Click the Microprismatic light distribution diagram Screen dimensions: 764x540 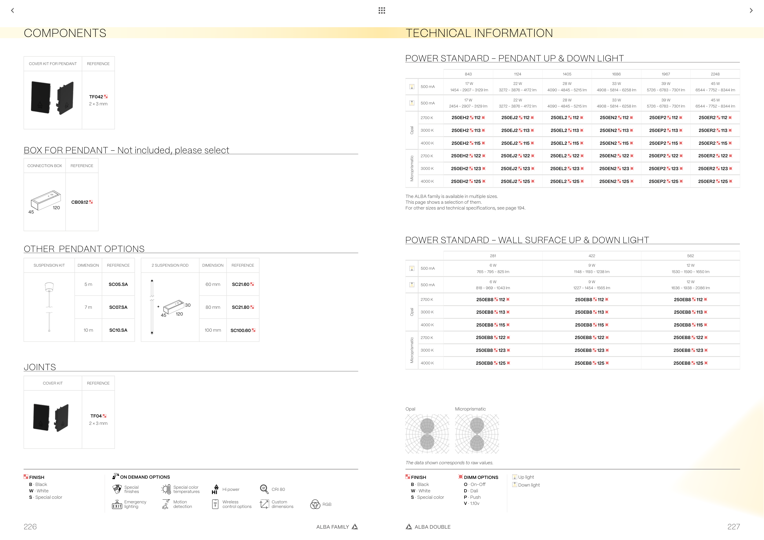pyautogui.click(x=477, y=434)
